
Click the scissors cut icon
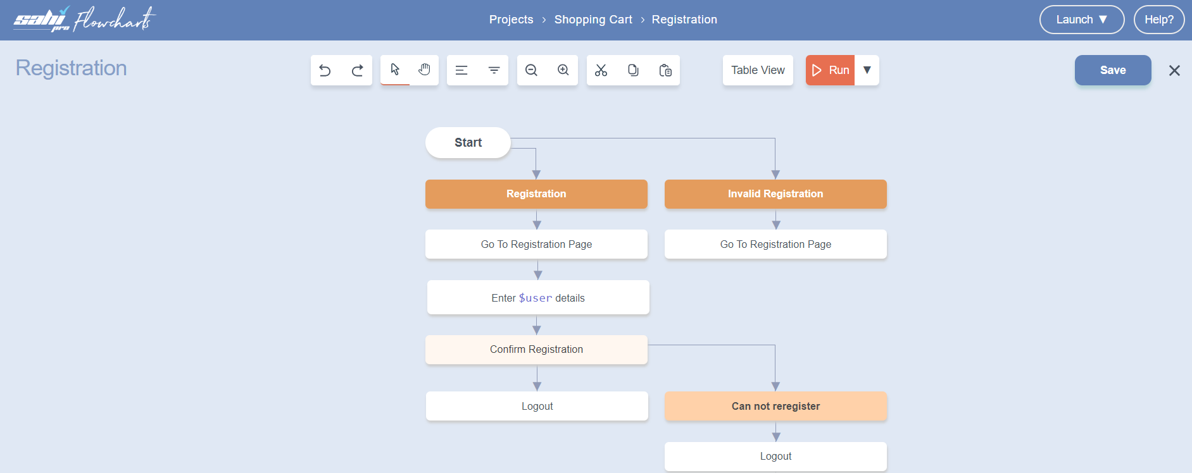601,70
